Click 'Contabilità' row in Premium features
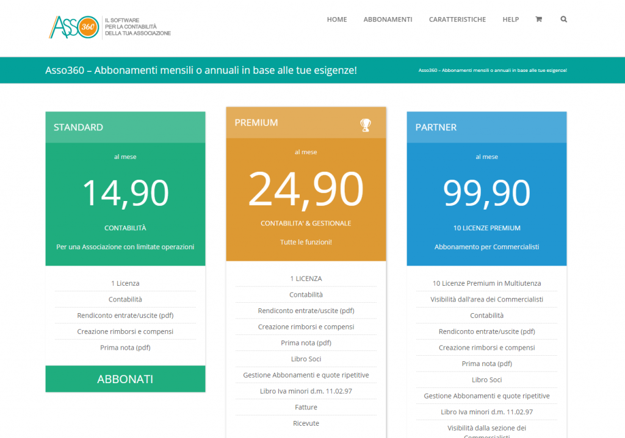 306,294
